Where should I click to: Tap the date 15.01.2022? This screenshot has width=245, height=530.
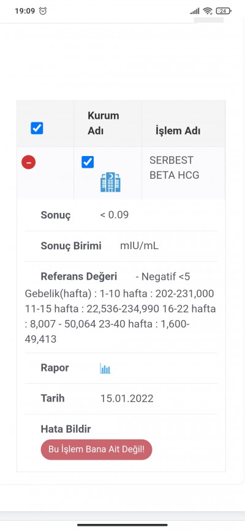point(127,398)
